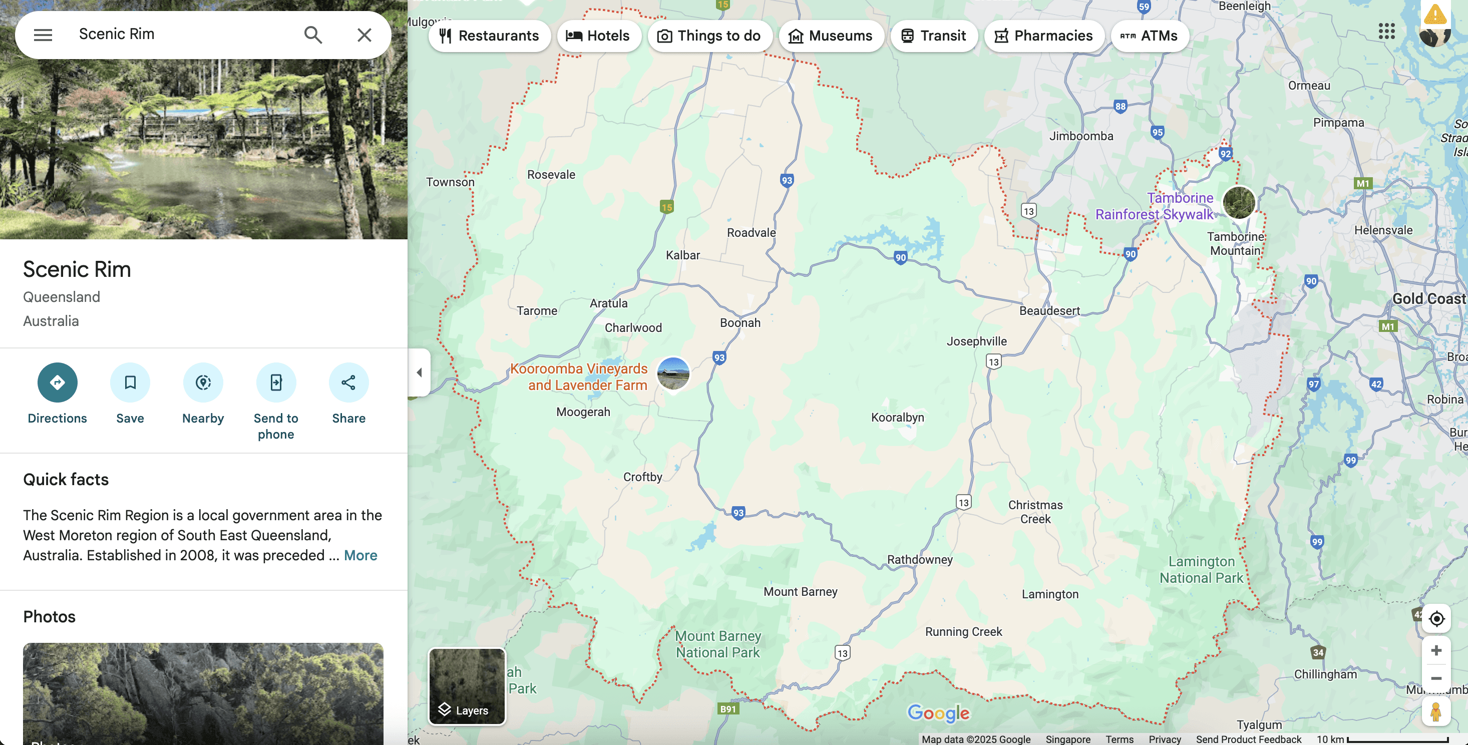Open the Google apps grid

[1386, 32]
